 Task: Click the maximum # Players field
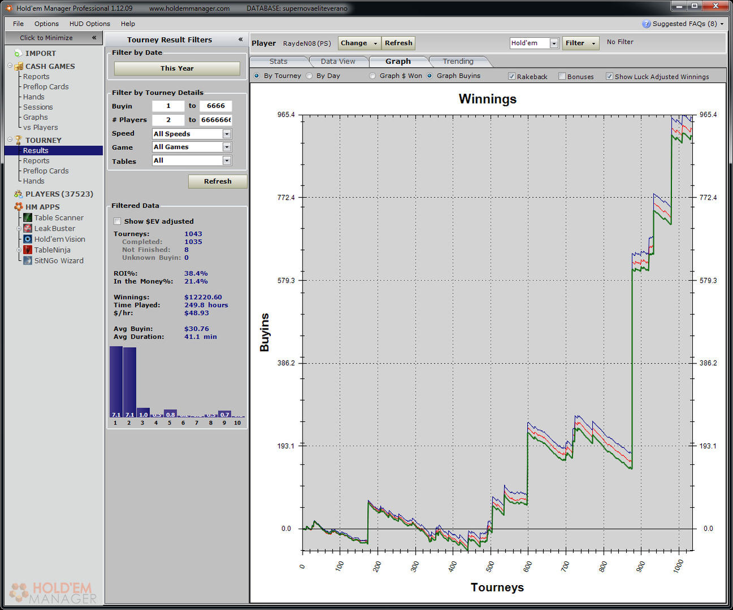click(215, 120)
